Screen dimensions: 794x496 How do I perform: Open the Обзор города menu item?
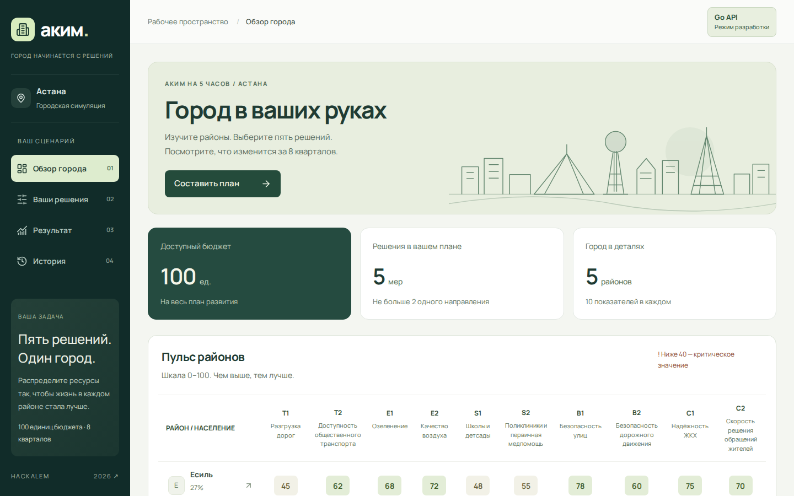(x=65, y=169)
